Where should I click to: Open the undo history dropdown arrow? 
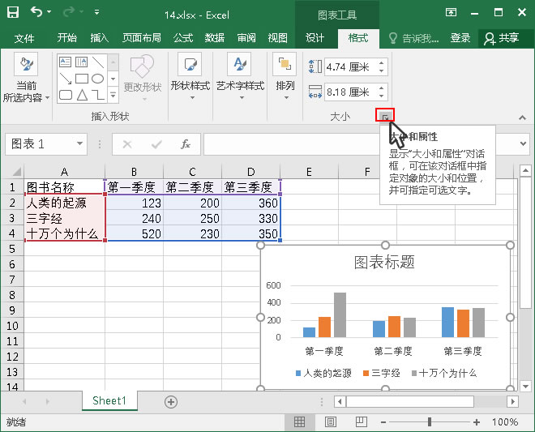pyautogui.click(x=49, y=12)
